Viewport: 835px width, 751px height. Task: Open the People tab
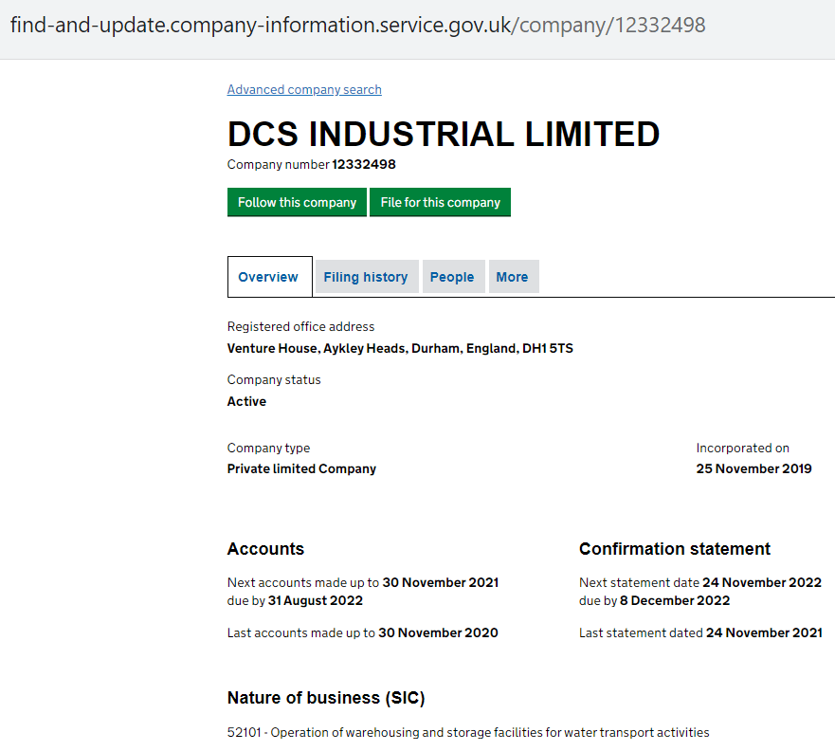[x=452, y=277]
